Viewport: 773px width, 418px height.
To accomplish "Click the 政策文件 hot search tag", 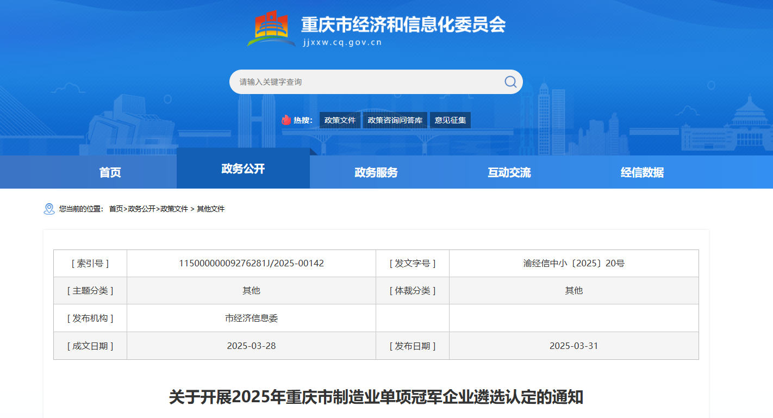I will click(340, 120).
